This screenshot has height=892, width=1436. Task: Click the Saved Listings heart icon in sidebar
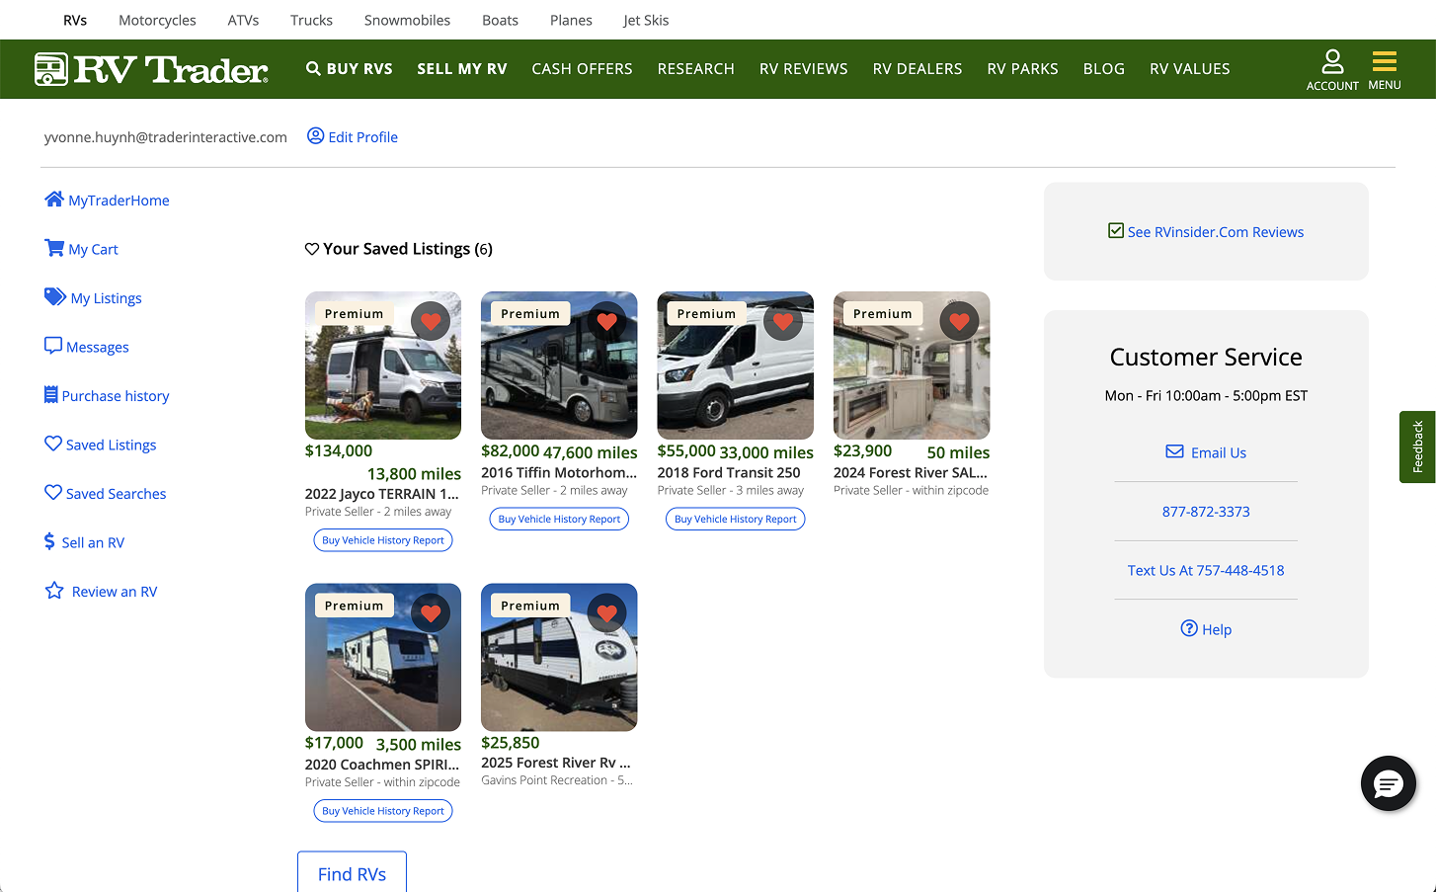[53, 444]
